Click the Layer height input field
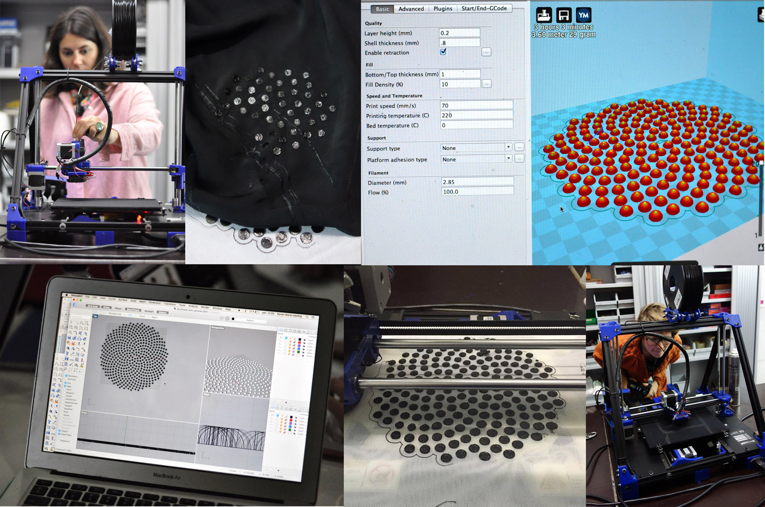 (x=459, y=33)
